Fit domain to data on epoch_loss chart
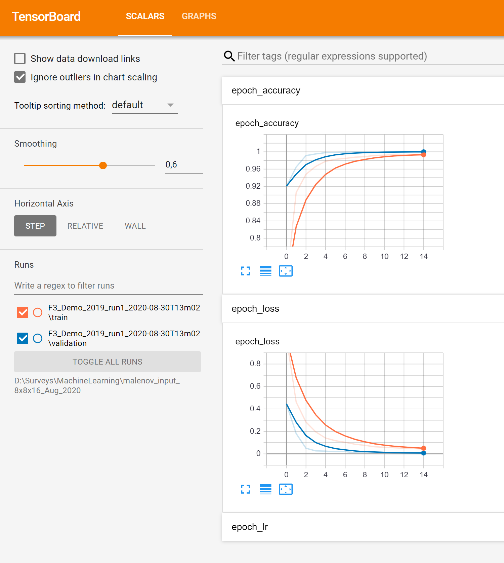This screenshot has height=563, width=504. pos(286,489)
